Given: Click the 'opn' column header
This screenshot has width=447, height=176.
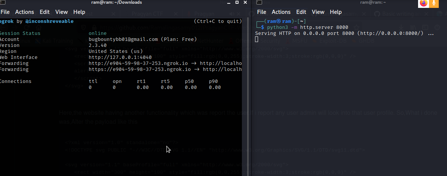Looking at the screenshot, I should (x=117, y=81).
